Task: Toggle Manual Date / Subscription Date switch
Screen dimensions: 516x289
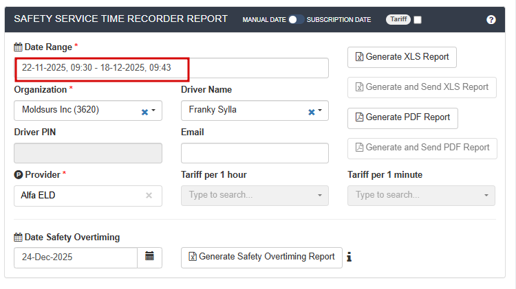Action: tap(296, 19)
